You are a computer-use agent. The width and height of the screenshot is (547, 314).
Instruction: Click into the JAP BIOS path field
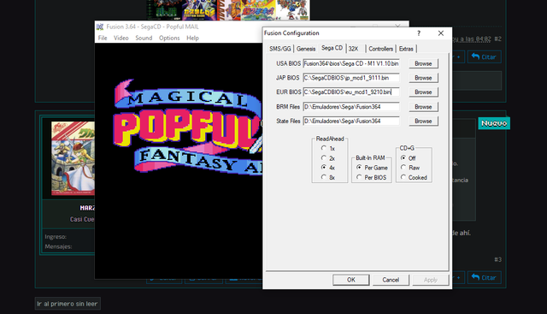[x=351, y=78]
